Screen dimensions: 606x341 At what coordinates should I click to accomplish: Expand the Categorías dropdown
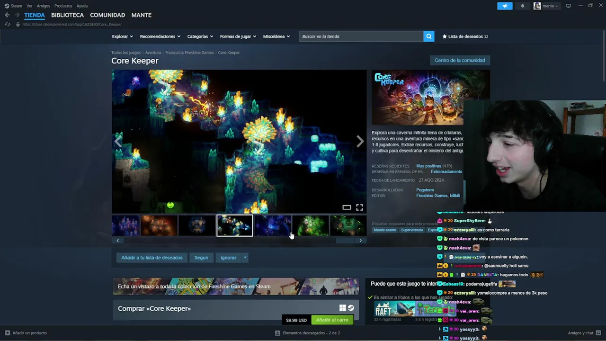200,36
